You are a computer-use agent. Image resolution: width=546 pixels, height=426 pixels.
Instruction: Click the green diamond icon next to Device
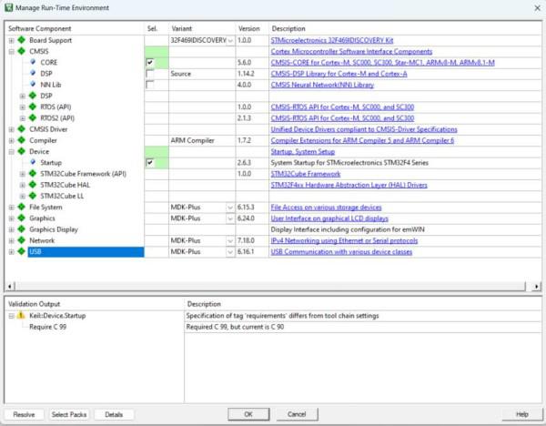pyautogui.click(x=22, y=151)
